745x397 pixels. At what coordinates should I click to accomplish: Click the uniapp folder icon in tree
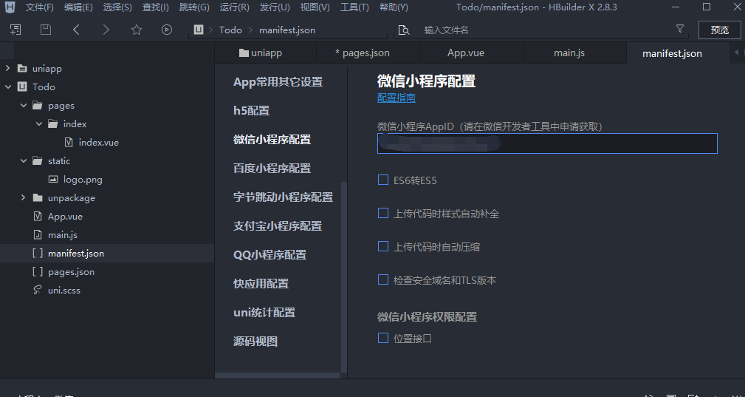click(x=22, y=69)
